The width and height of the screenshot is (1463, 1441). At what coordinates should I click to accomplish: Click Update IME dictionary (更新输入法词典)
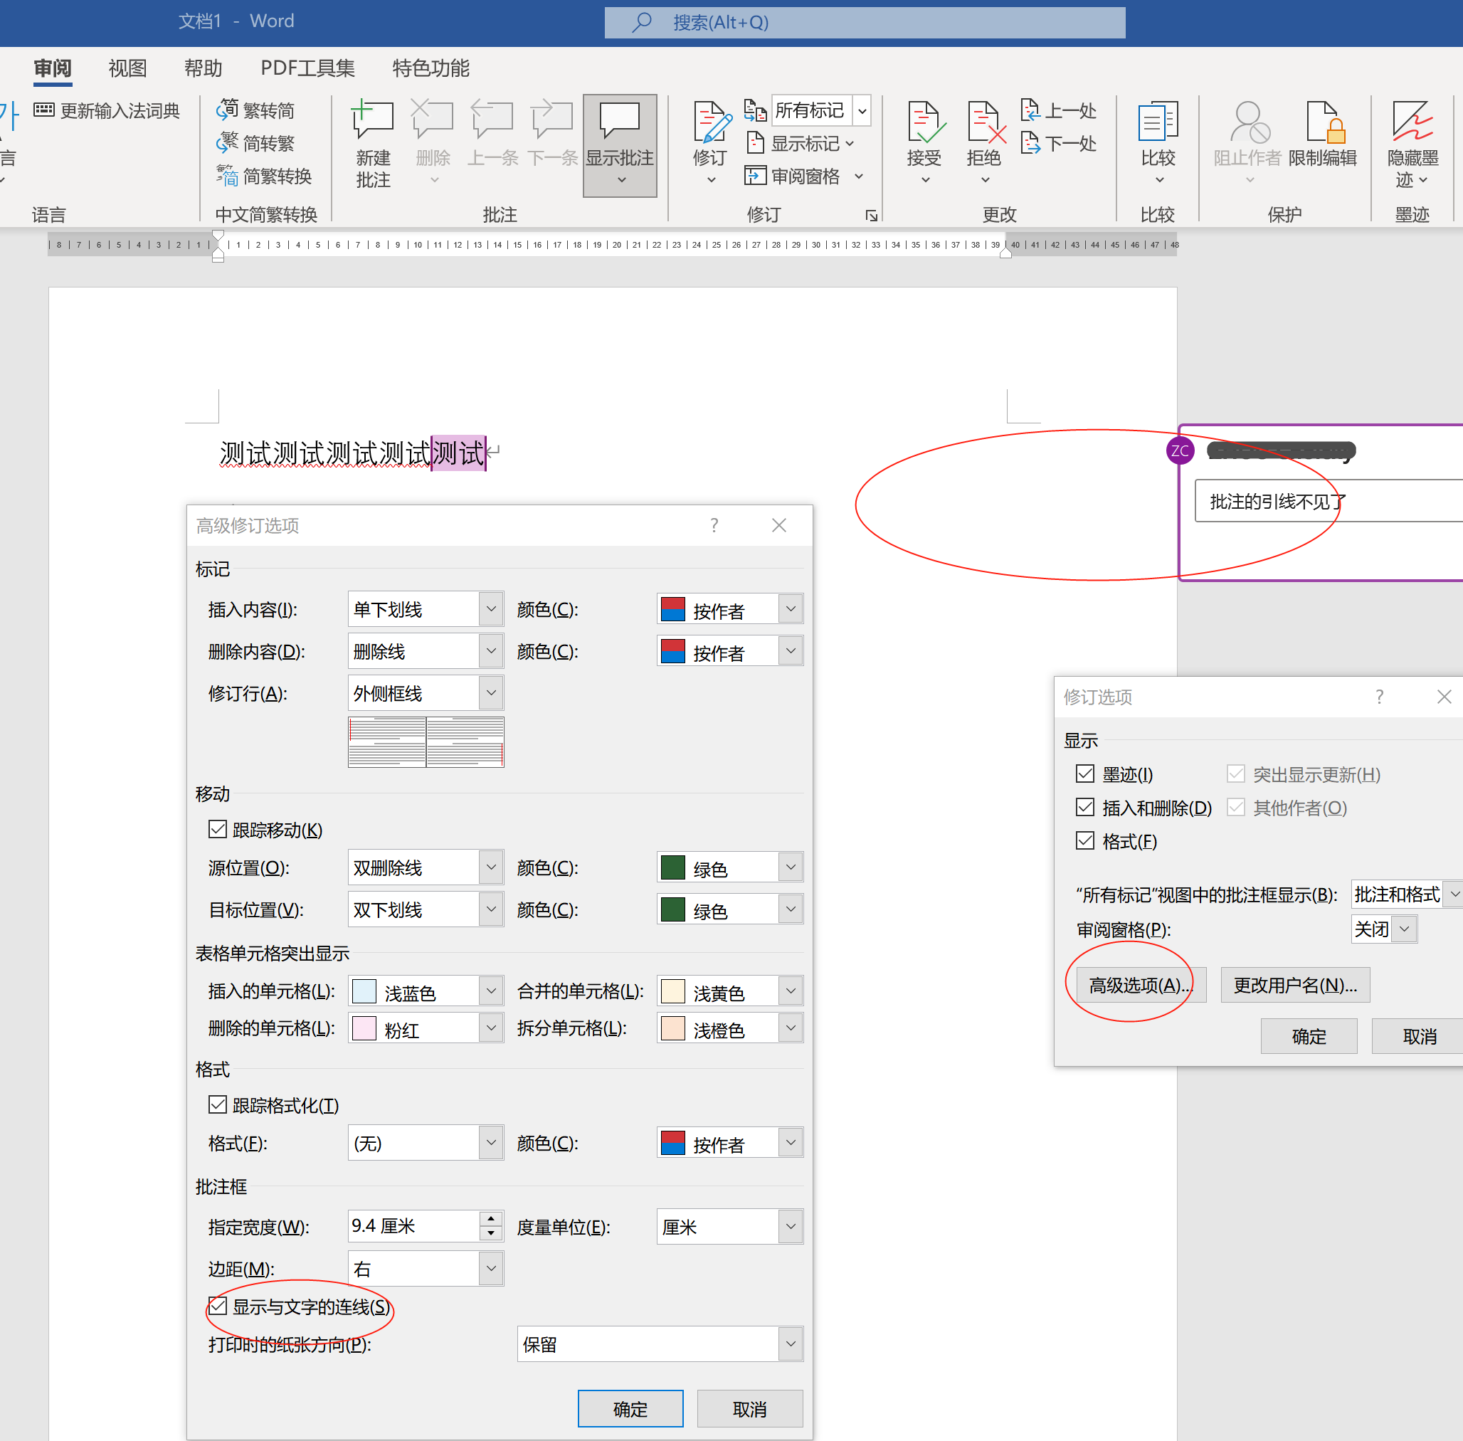tap(107, 110)
